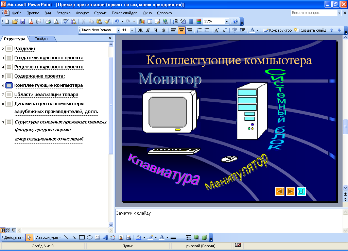Viewport: 348px width, 251px height.
Task: Toggle numbered list formatting
Action: [x=199, y=30]
